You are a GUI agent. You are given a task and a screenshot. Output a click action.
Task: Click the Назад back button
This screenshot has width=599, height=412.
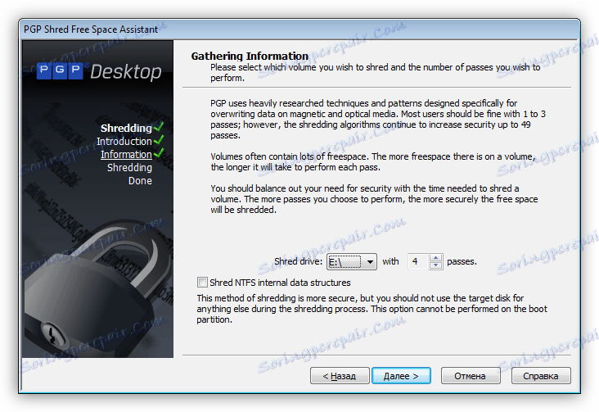[340, 376]
